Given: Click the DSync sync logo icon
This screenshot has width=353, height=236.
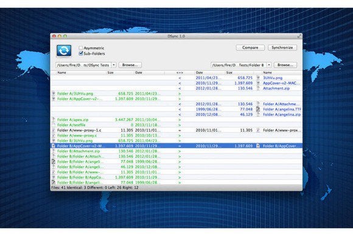Looking at the screenshot, I should (64, 50).
